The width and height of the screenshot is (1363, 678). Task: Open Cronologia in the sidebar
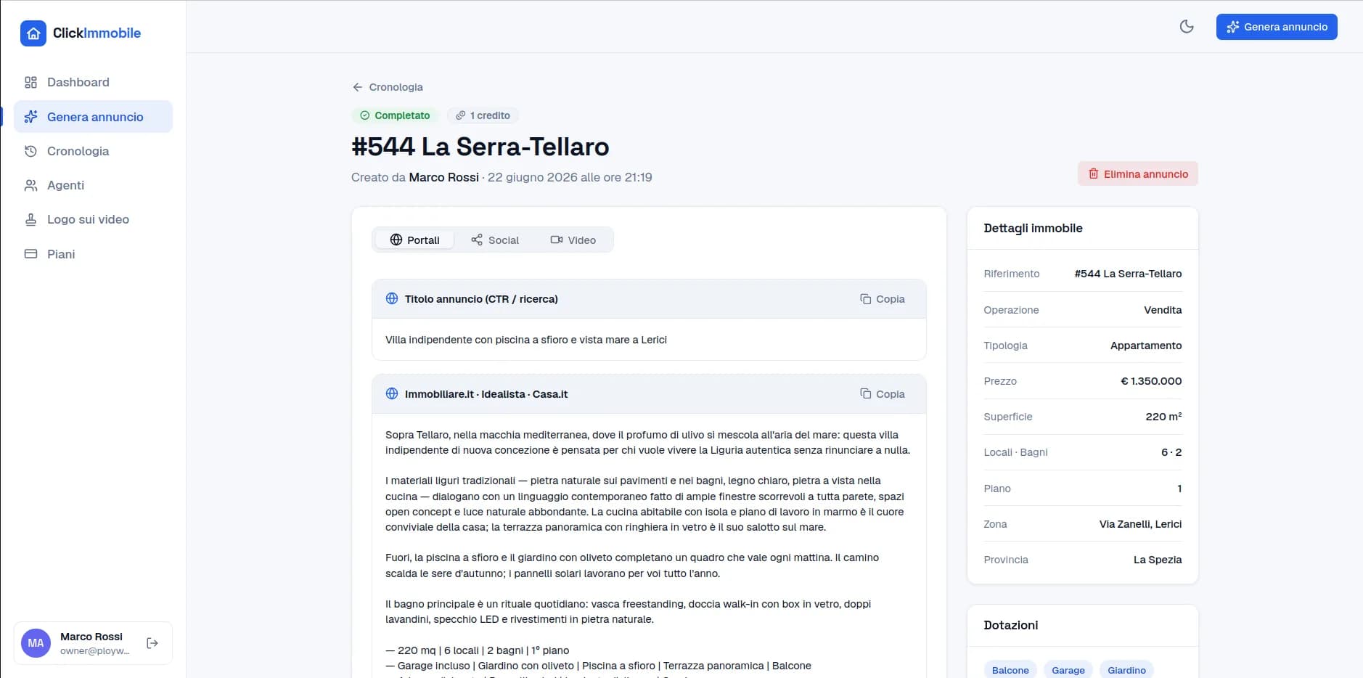coord(93,151)
